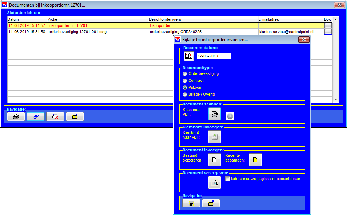Click the document preview magnifier button
Image resolution: width=347 pixels, height=215 pixels.
click(x=215, y=183)
